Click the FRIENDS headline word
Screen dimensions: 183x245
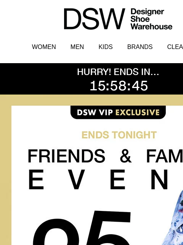click(66, 156)
